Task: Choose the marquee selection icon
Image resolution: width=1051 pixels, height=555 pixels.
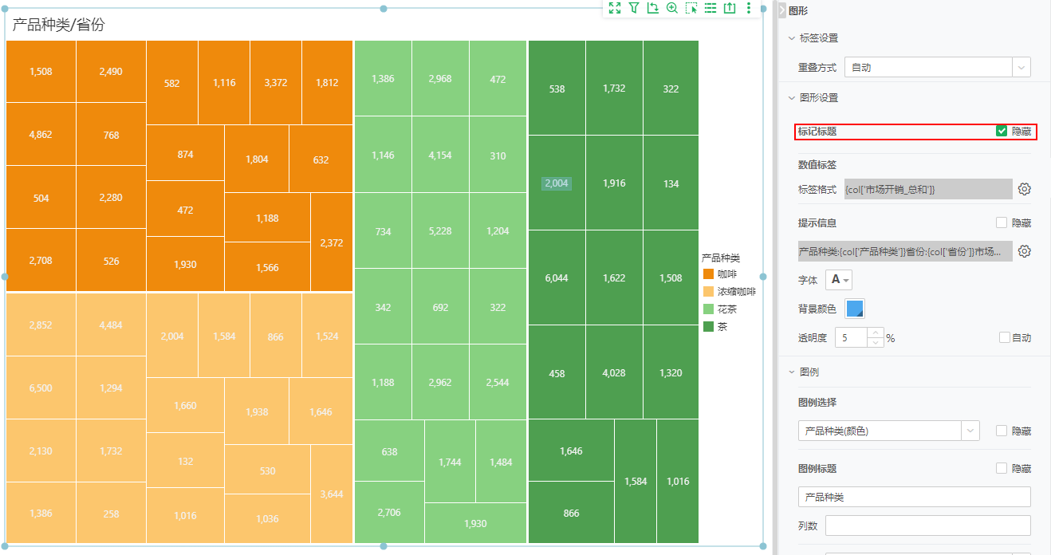Action: (691, 9)
